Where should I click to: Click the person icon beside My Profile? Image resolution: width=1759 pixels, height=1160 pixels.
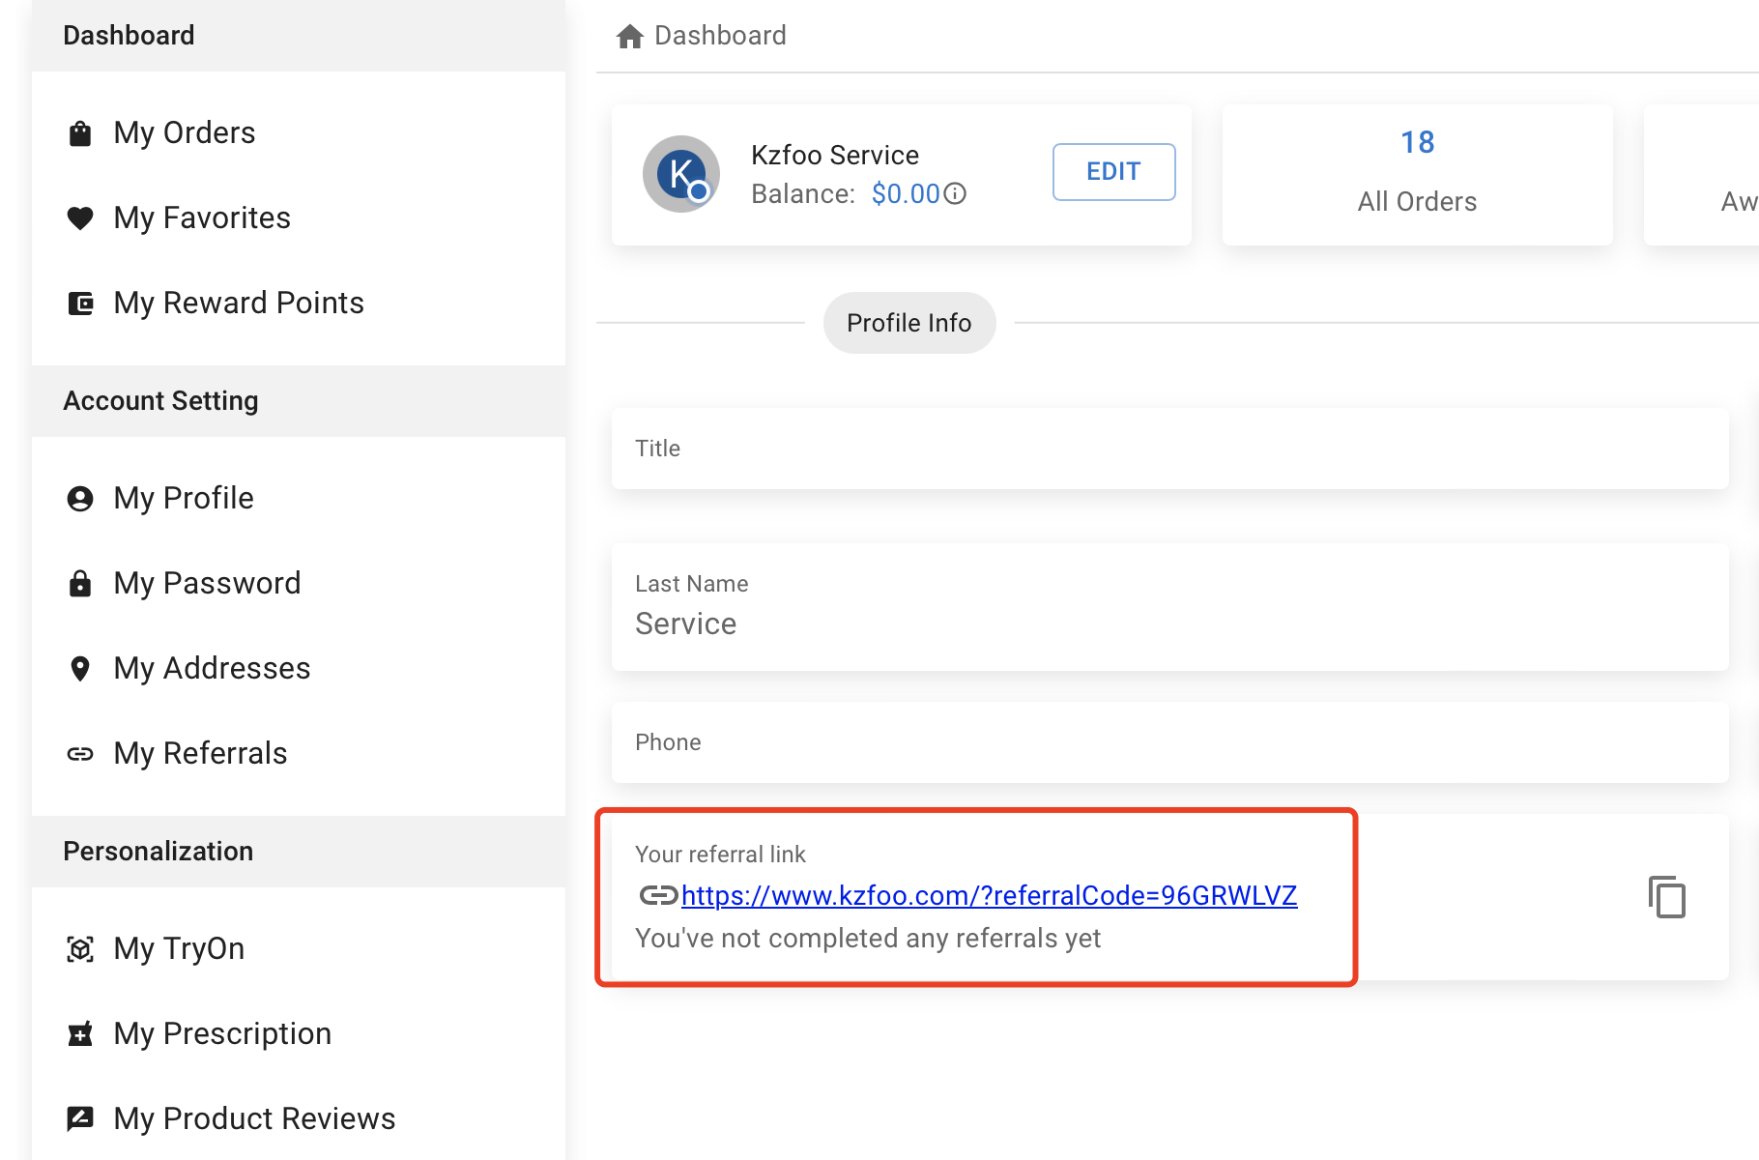(x=80, y=499)
